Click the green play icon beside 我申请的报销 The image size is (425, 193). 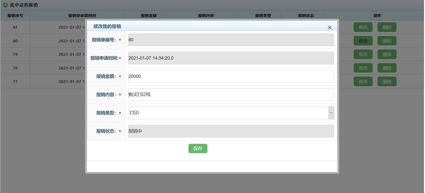[x=5, y=5]
